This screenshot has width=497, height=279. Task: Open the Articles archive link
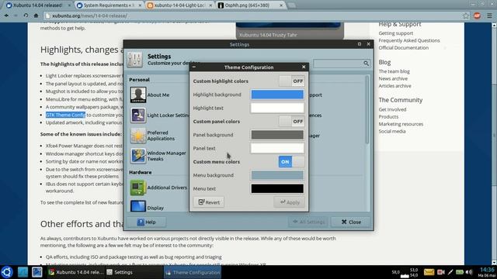pos(394,86)
